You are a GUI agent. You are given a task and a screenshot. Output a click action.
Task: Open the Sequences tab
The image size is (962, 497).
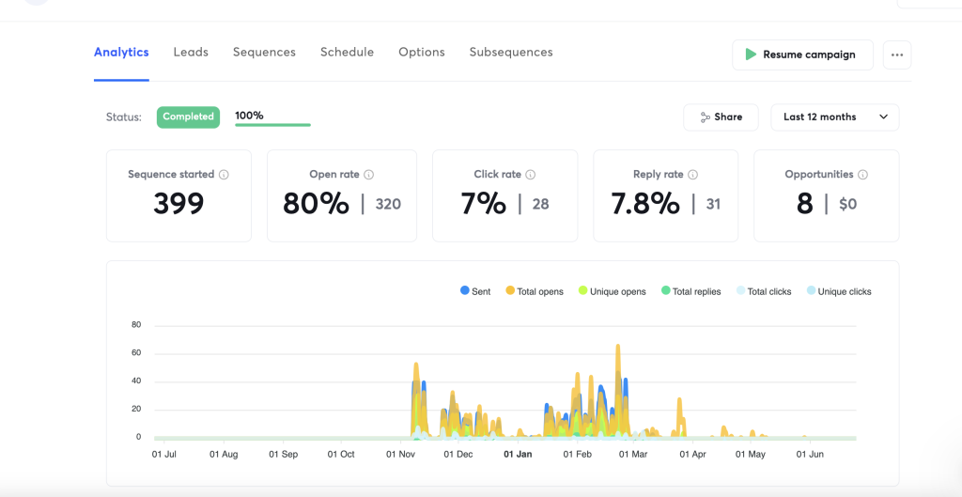pyautogui.click(x=264, y=53)
